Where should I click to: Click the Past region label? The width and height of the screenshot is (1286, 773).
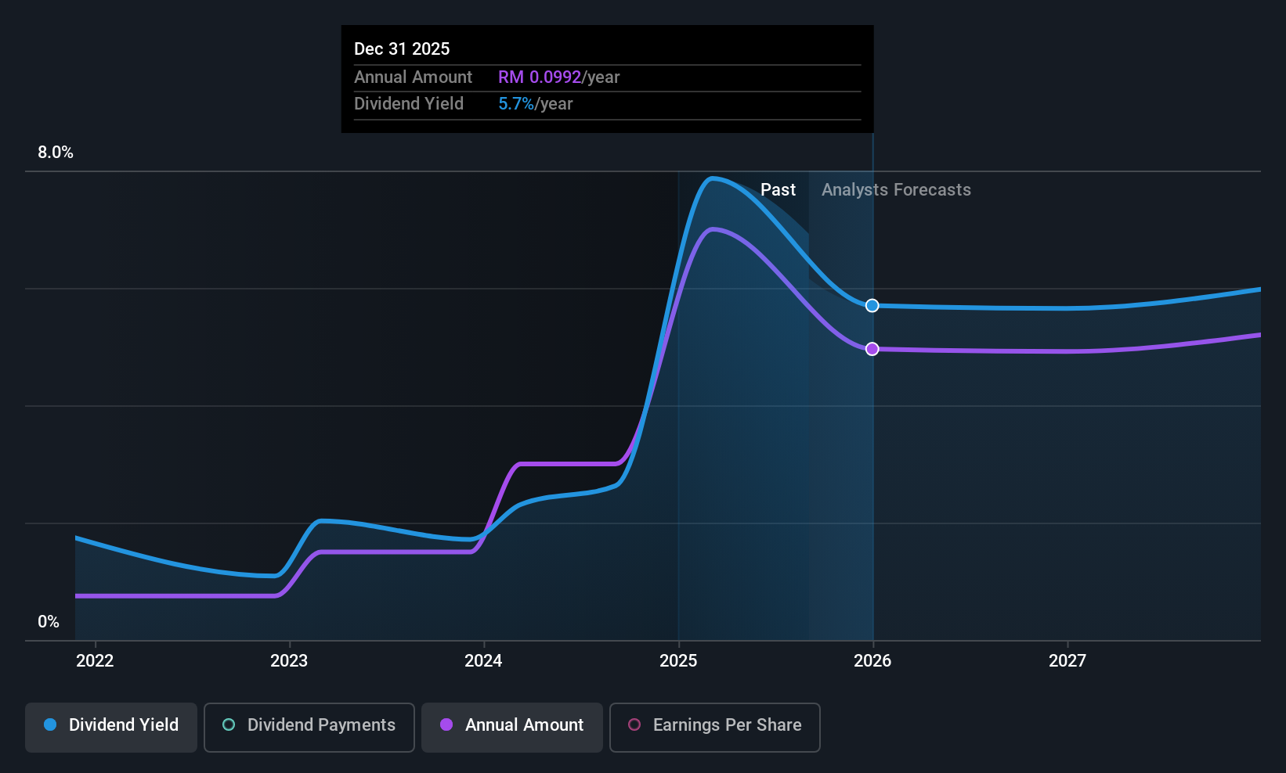pyautogui.click(x=778, y=190)
